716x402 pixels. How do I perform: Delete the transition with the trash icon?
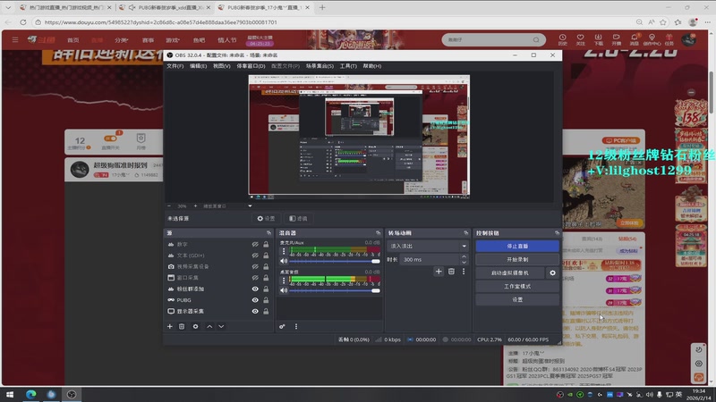tap(451, 272)
